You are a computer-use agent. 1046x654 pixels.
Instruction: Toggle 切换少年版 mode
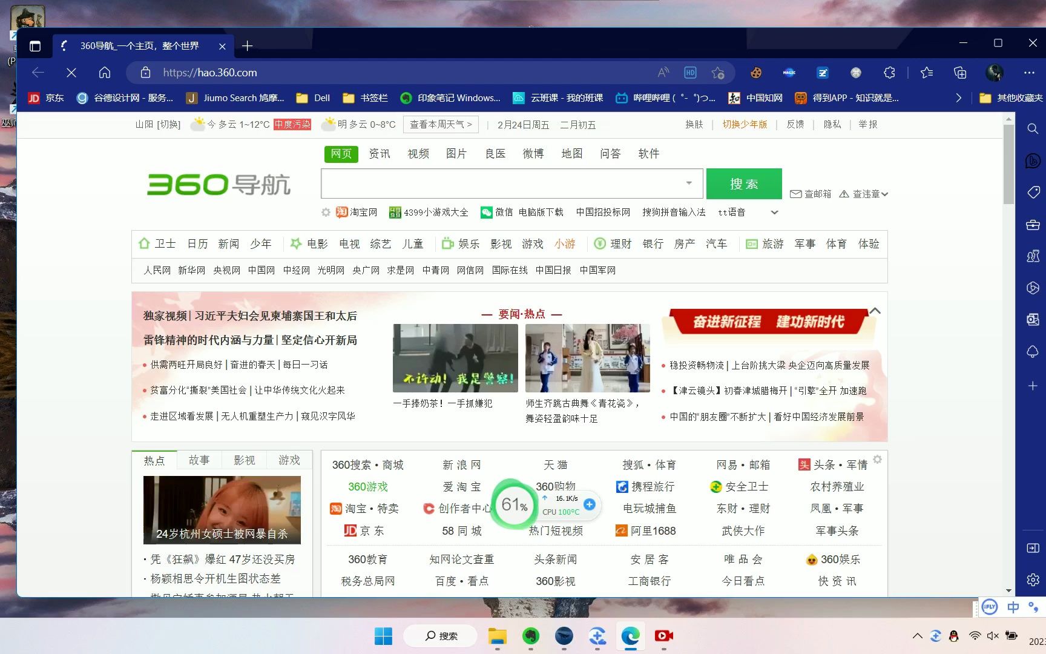(745, 124)
